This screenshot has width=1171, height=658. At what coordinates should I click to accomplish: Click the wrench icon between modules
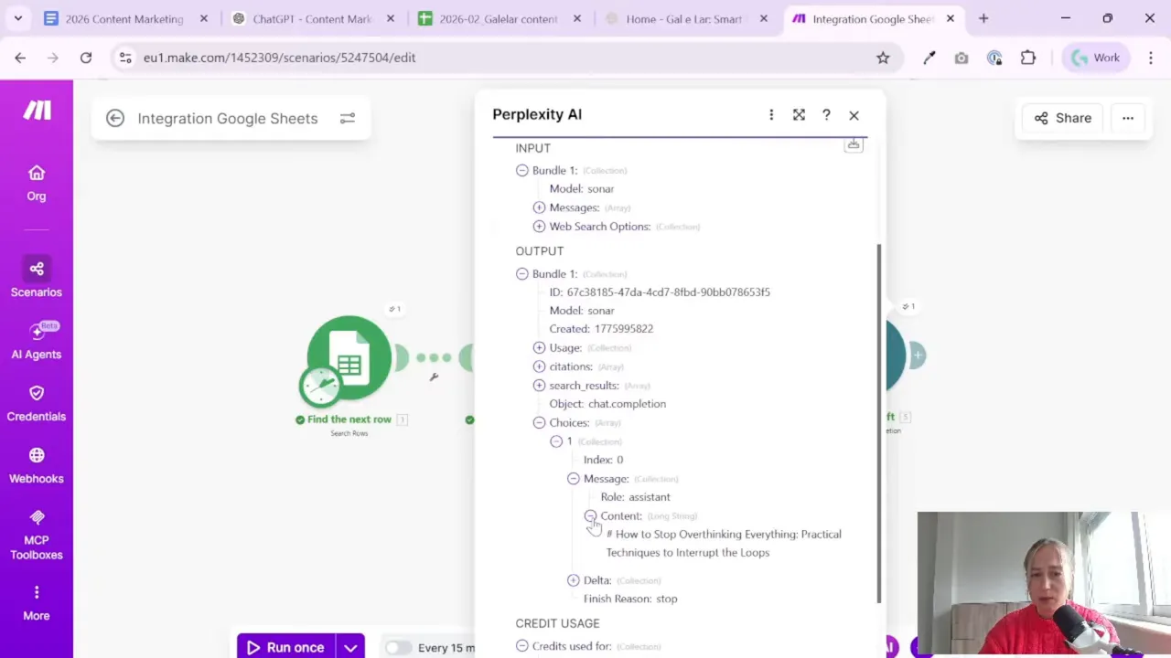(x=434, y=377)
